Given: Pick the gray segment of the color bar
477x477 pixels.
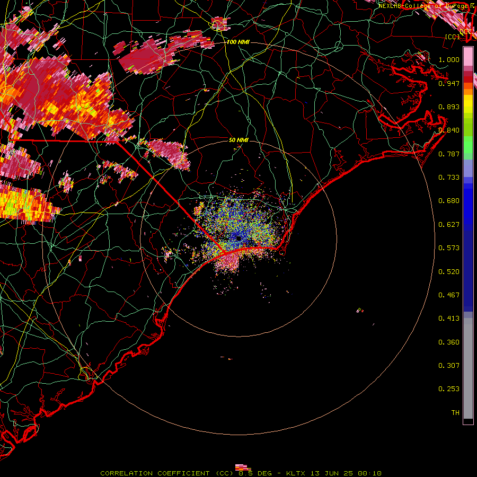Looking at the screenshot, I should coord(468,368).
